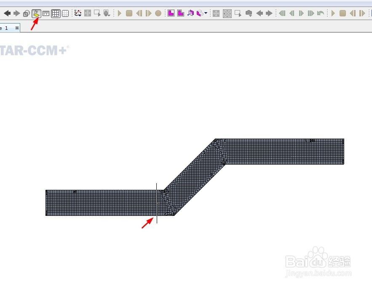Click the magenta projection plane icon
This screenshot has height=286, width=372.
pos(190,13)
